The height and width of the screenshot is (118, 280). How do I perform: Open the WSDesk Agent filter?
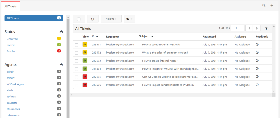(16, 84)
